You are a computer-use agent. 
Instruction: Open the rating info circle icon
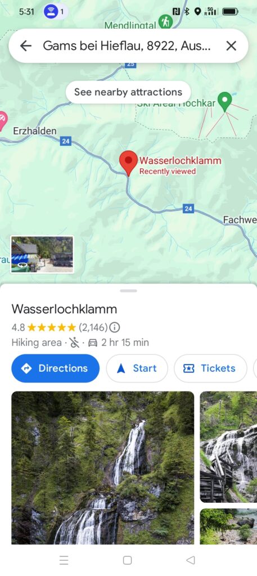coord(115,327)
